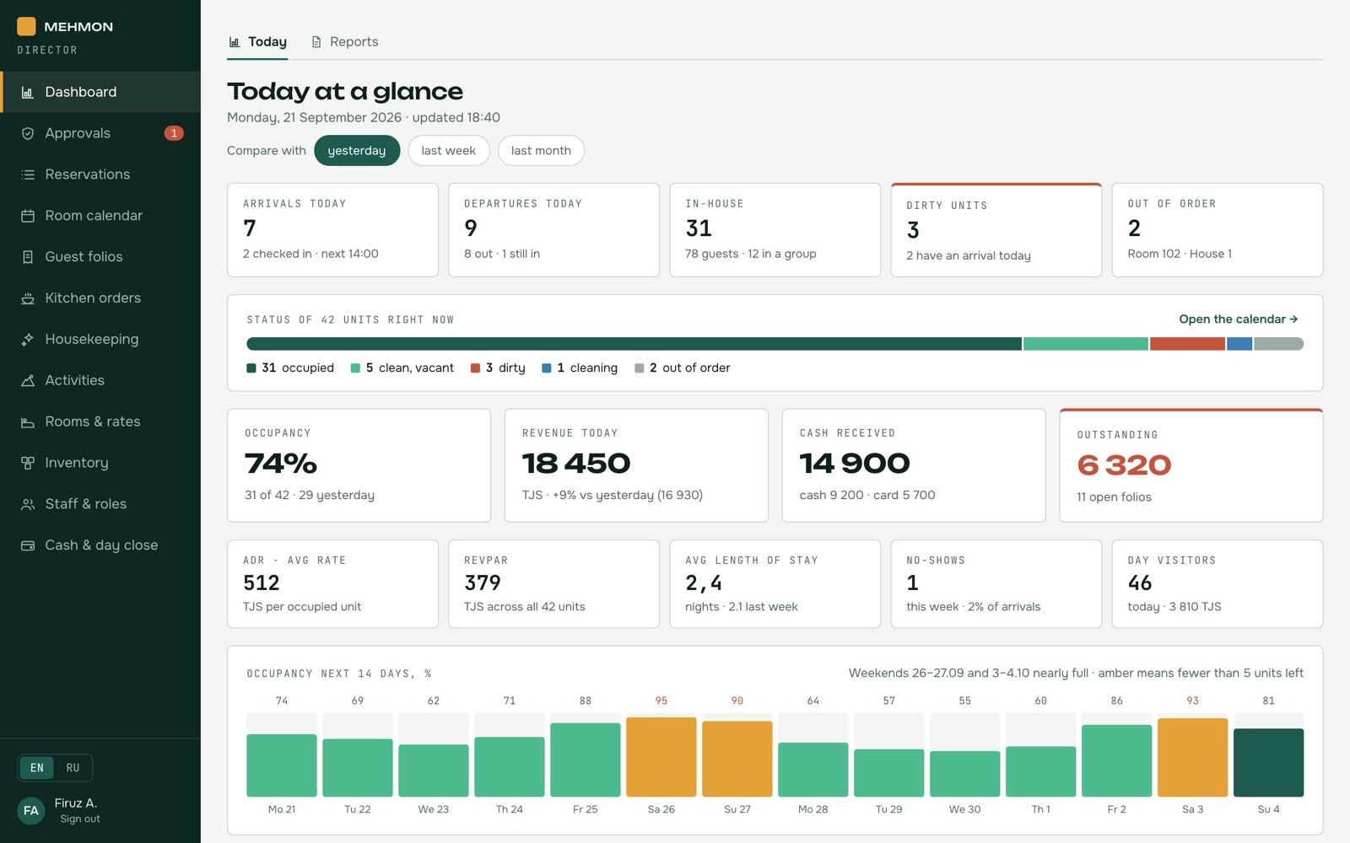
Task: Select the Sa 26 occupancy bar
Action: click(661, 757)
